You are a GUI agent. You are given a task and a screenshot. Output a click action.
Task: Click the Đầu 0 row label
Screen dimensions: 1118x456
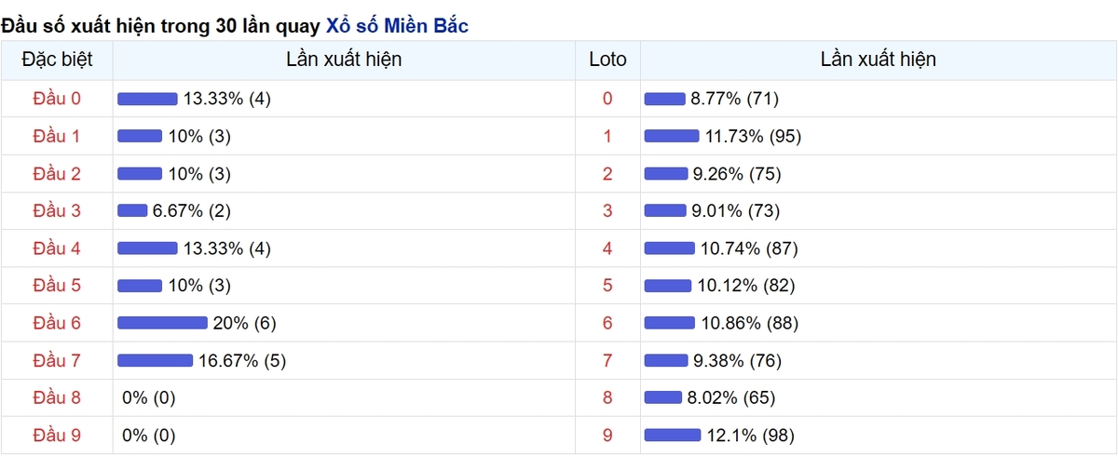(x=57, y=99)
